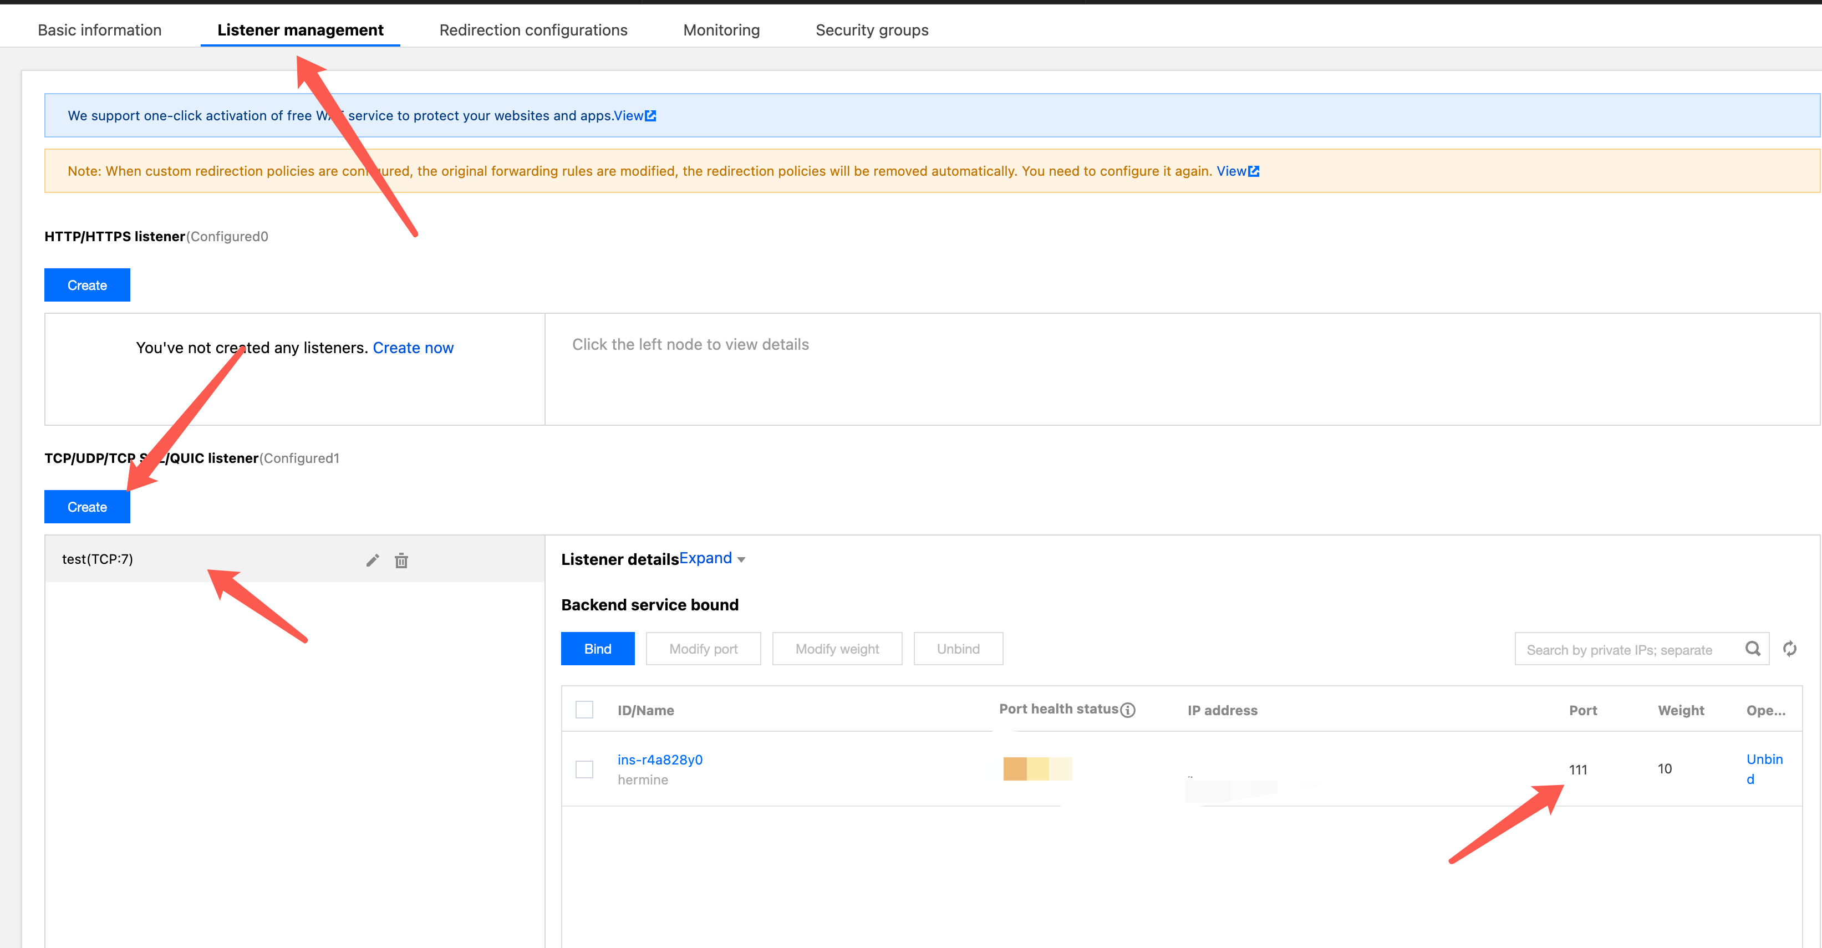Screen dimensions: 1822x948
Task: Refresh the backend service list
Action: click(x=1789, y=649)
